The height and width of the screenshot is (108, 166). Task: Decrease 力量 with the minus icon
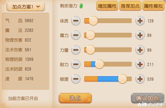pos(76,50)
